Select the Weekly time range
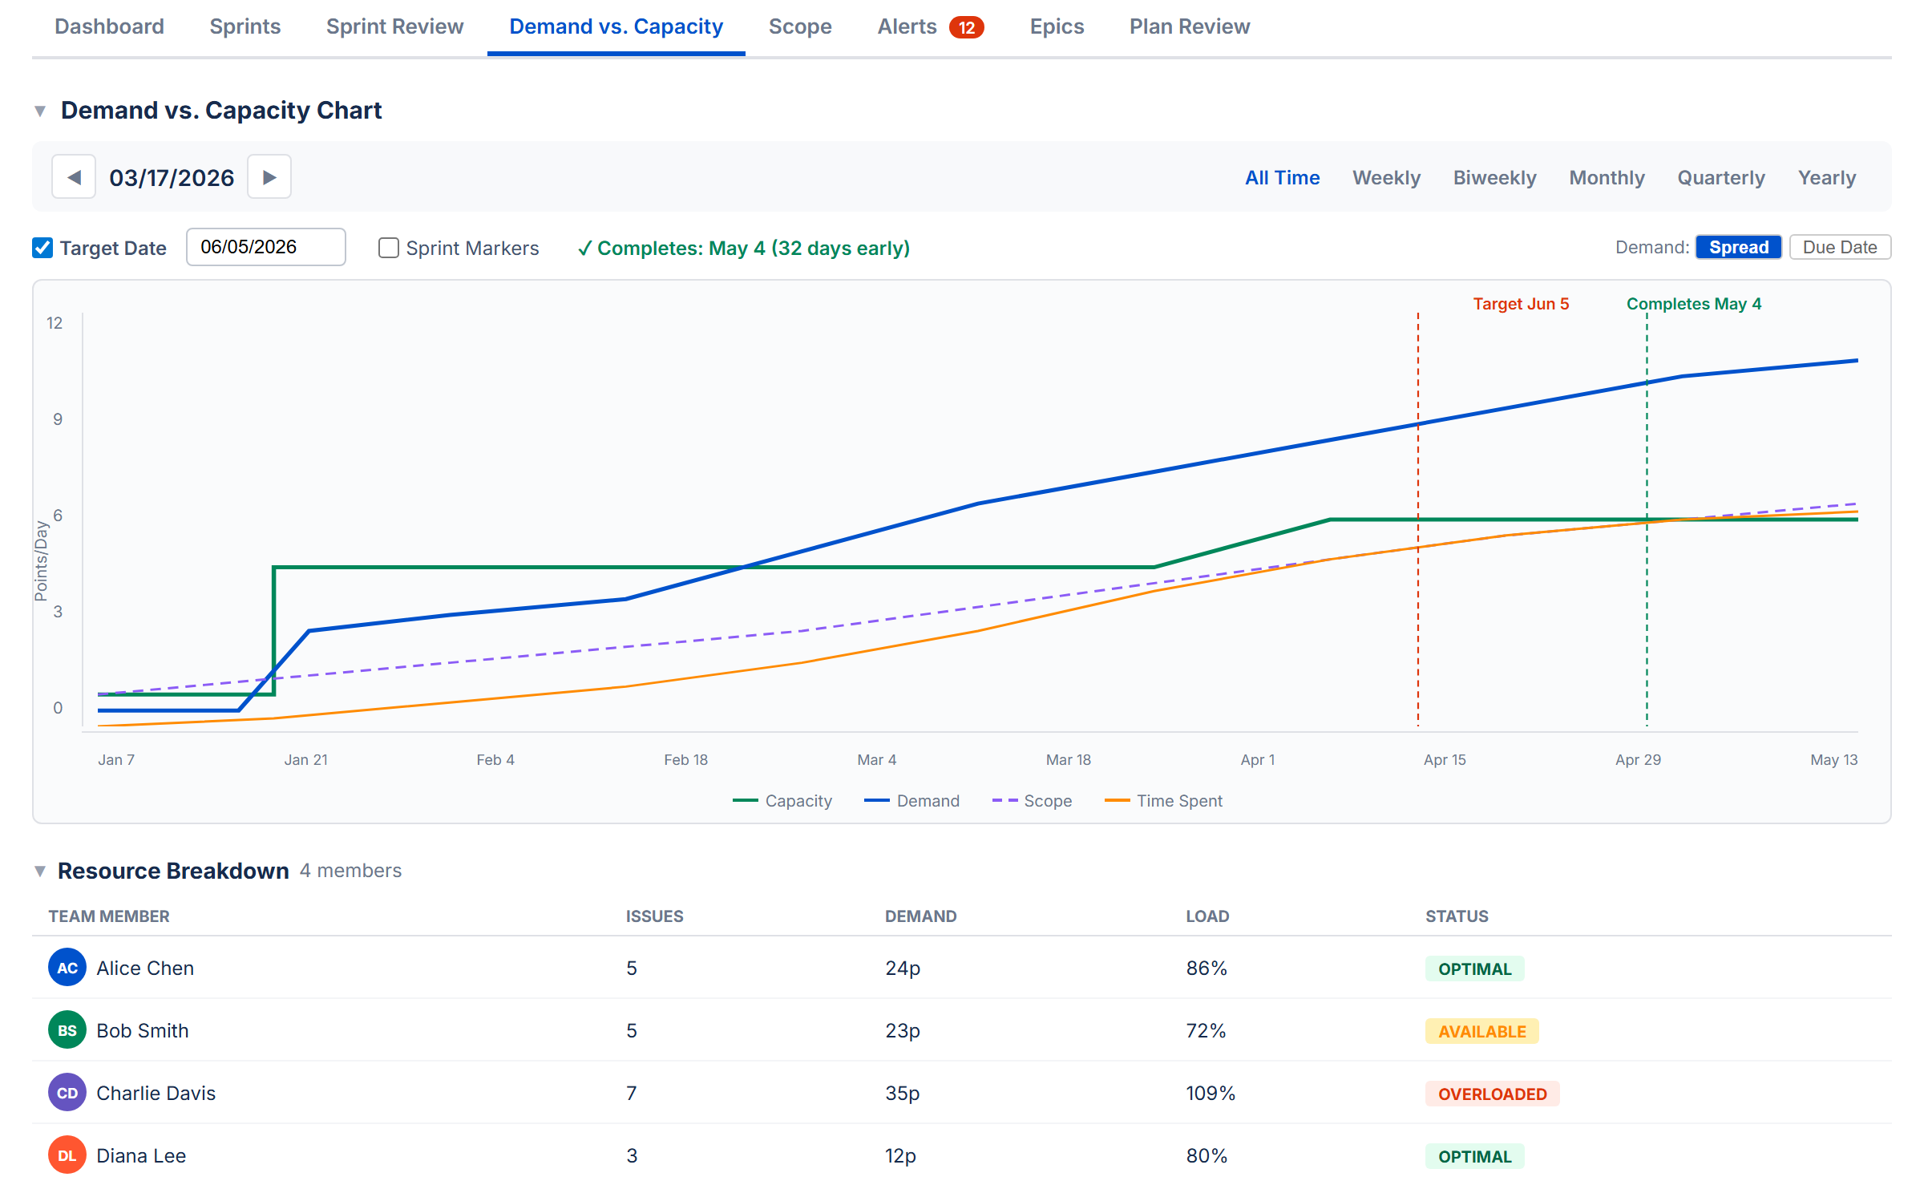Screen dimensions: 1924x1185 (1385, 177)
